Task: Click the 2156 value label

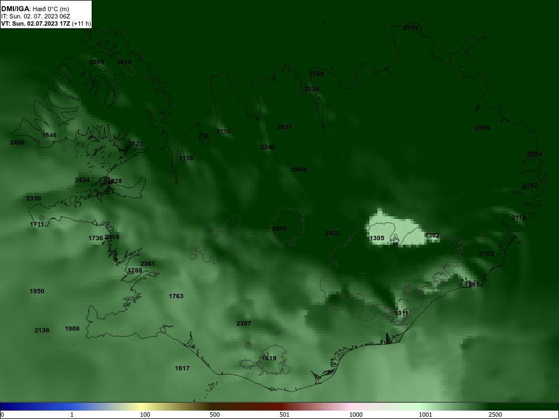Action: (186, 158)
